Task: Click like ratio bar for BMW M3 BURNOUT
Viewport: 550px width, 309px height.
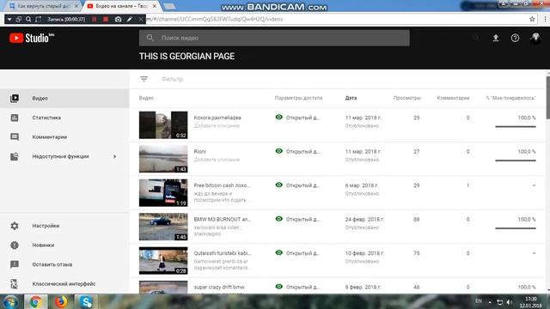Action: coord(516,228)
